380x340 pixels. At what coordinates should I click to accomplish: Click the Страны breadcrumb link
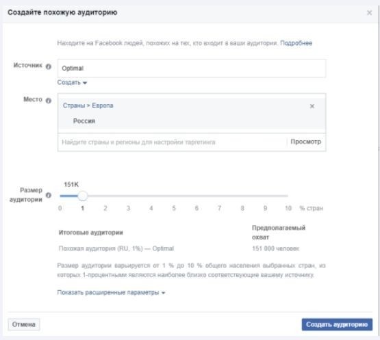(74, 105)
